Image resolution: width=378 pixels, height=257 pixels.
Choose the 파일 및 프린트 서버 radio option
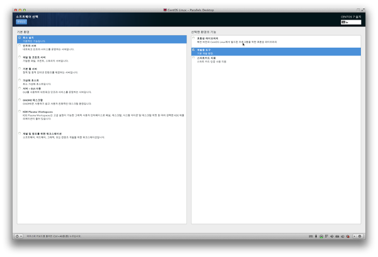pyautogui.click(x=20, y=57)
